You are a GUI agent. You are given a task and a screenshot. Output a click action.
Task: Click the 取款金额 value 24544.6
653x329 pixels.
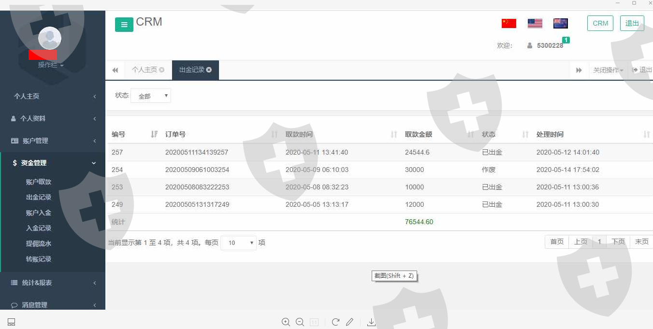417,152
